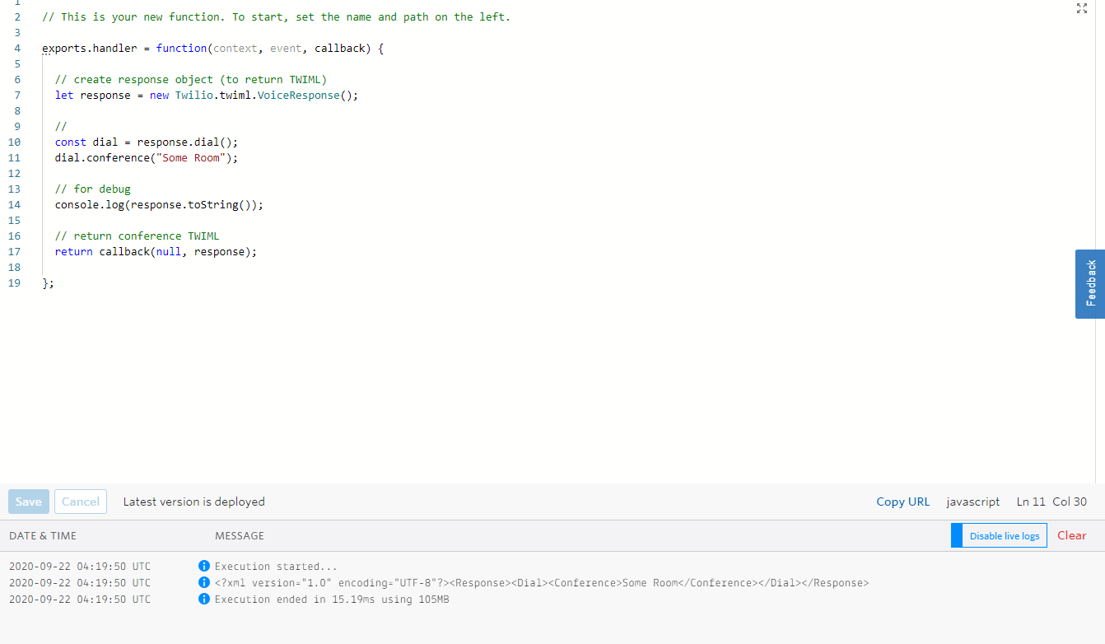Expand the code editor to fullscreen
The height and width of the screenshot is (644, 1105).
pos(1082,8)
